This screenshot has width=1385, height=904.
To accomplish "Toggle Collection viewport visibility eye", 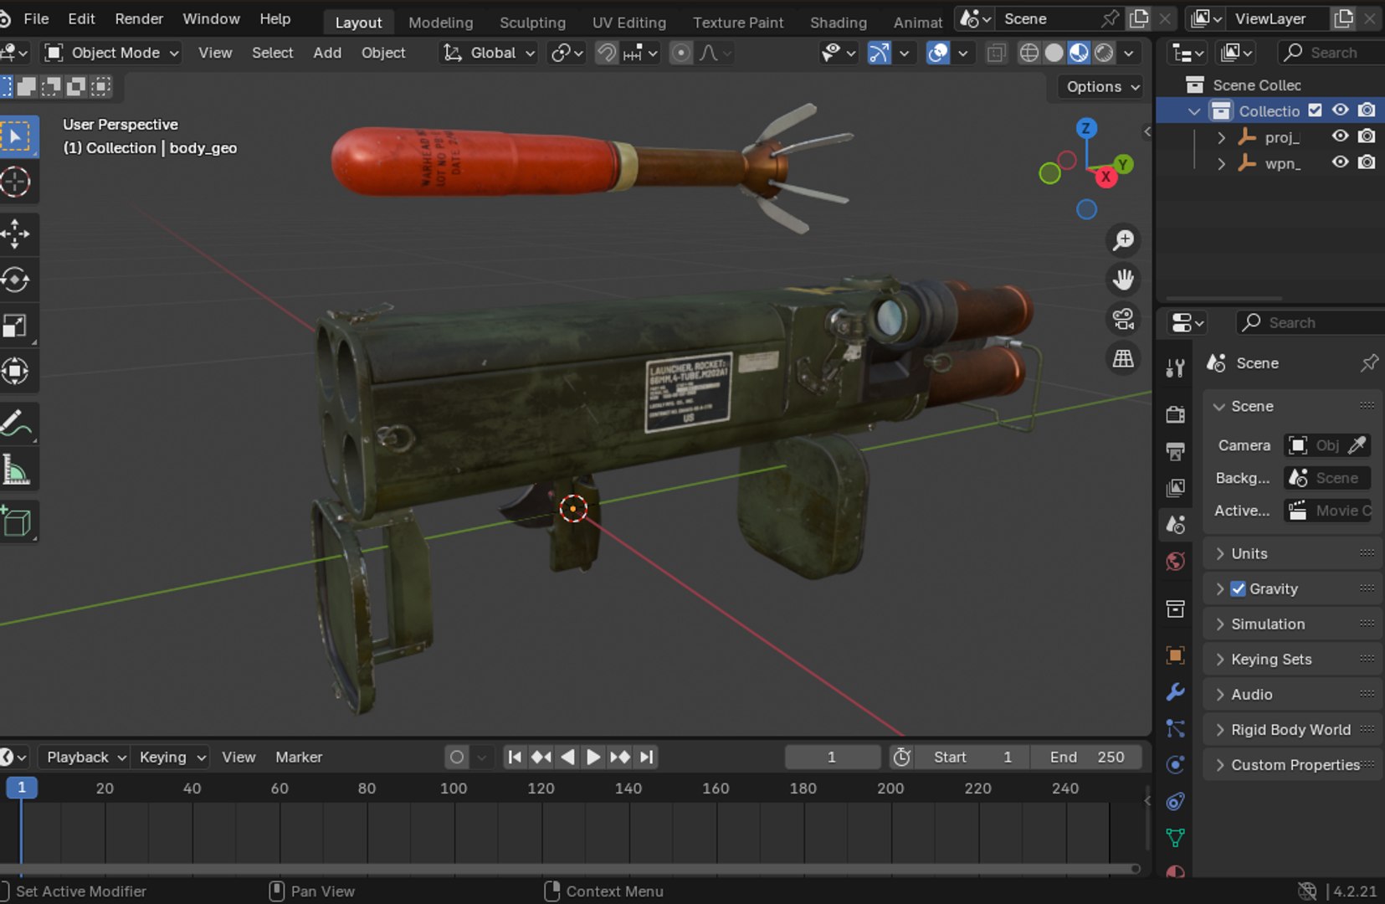I will 1340,110.
